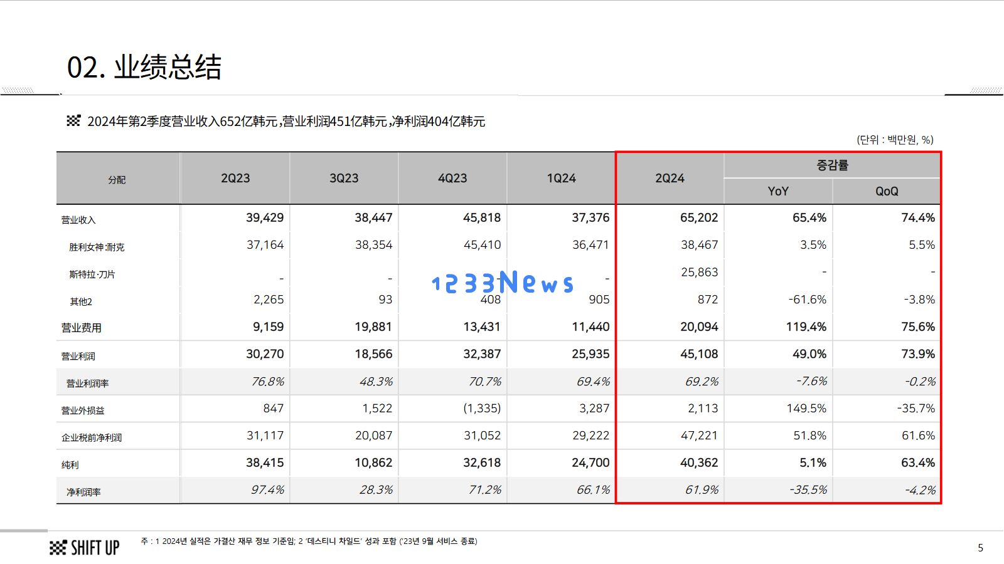Click the operating cost value 20,094
This screenshot has height=564, width=1004.
point(699,327)
